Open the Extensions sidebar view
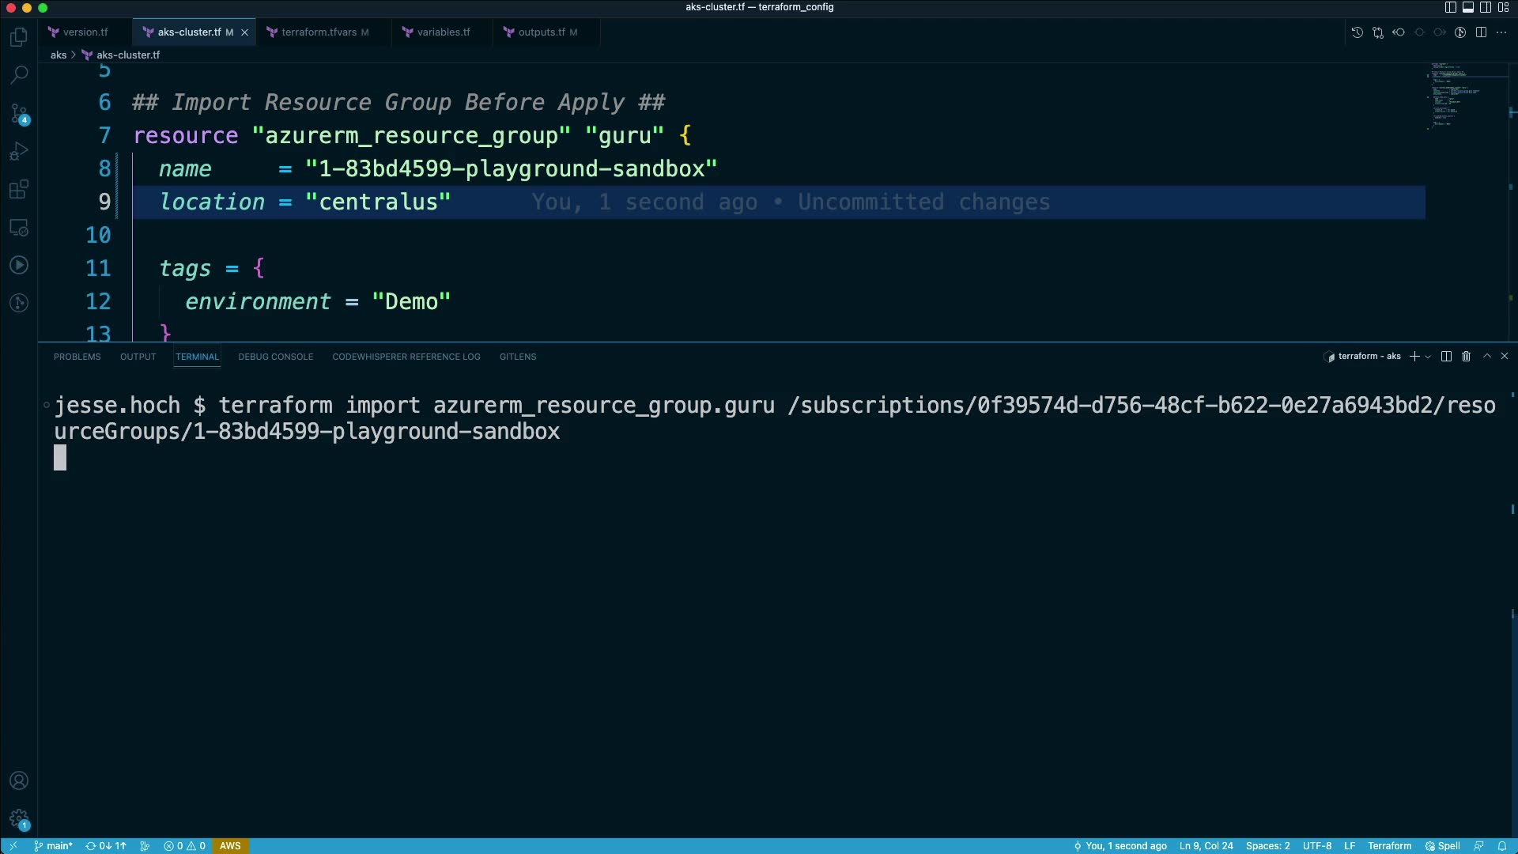The image size is (1518, 854). (19, 189)
